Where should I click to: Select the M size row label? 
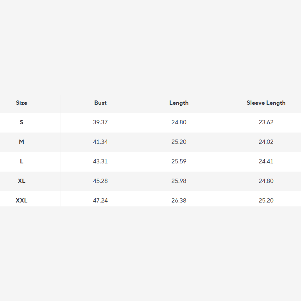[21, 142]
